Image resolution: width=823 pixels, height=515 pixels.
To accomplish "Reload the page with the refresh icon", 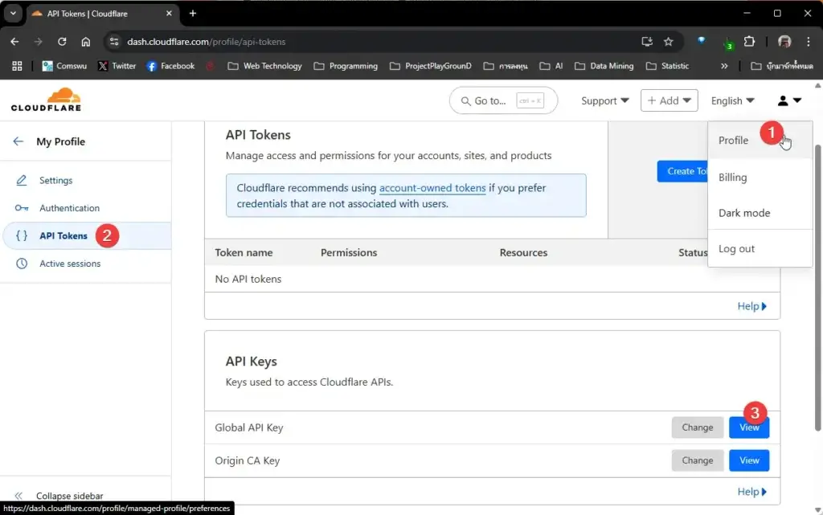I will point(62,42).
